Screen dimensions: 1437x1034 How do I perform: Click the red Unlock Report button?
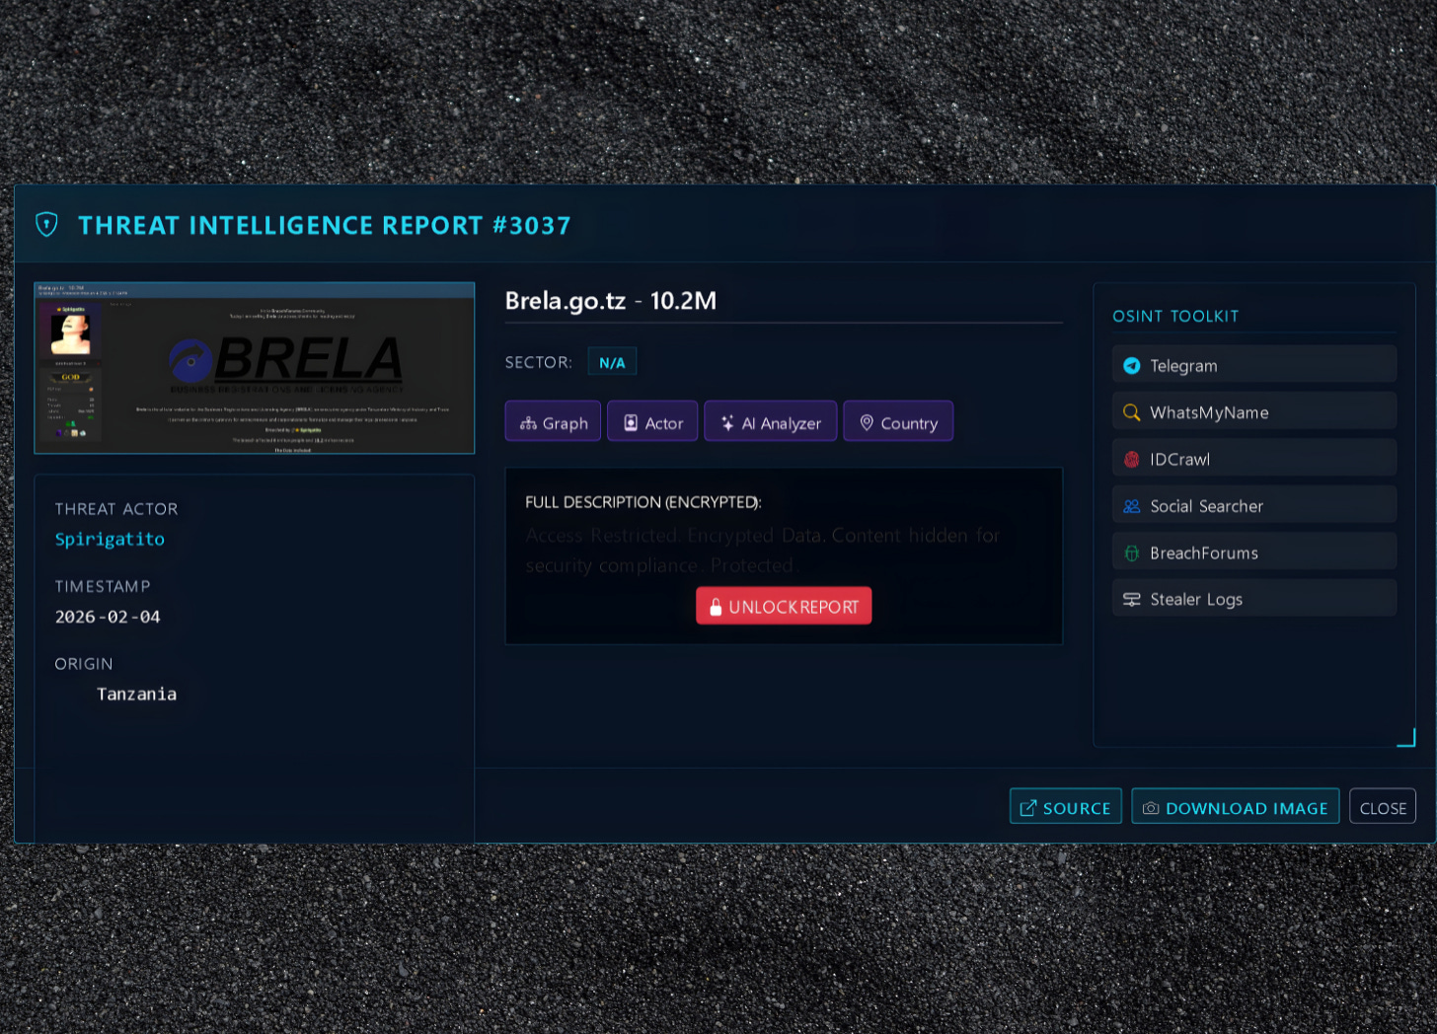784,607
